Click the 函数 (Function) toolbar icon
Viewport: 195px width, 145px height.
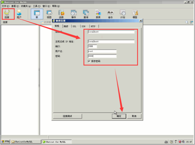(61, 14)
